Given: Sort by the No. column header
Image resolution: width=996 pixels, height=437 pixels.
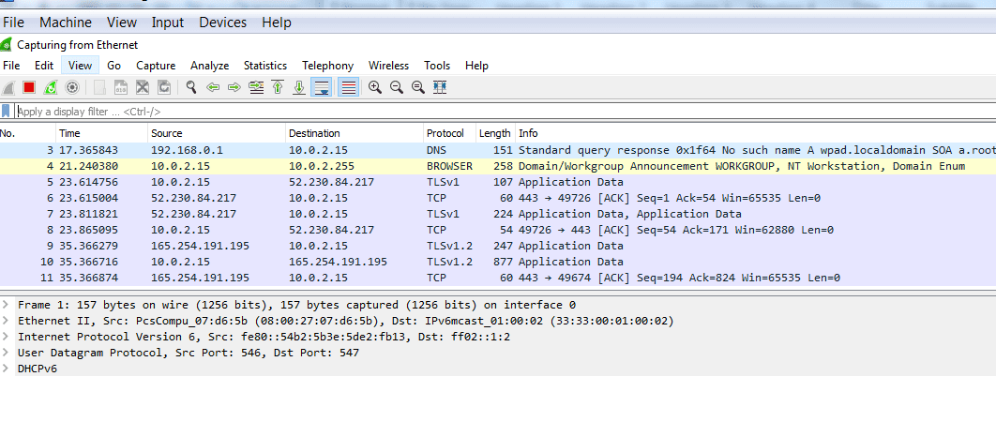Looking at the screenshot, I should (27, 133).
